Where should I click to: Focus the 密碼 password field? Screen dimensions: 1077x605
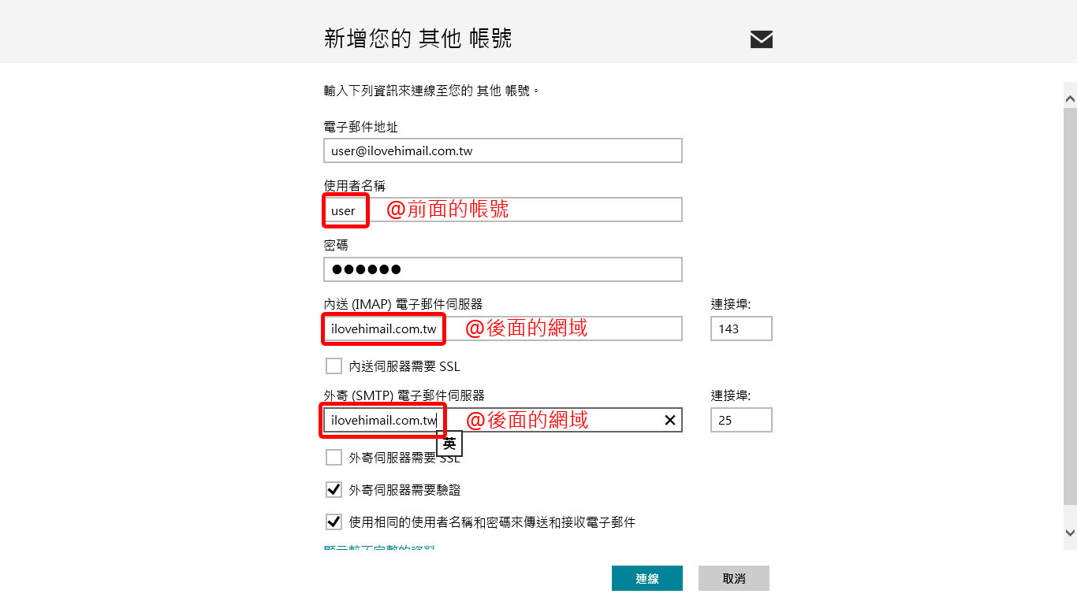(x=503, y=269)
